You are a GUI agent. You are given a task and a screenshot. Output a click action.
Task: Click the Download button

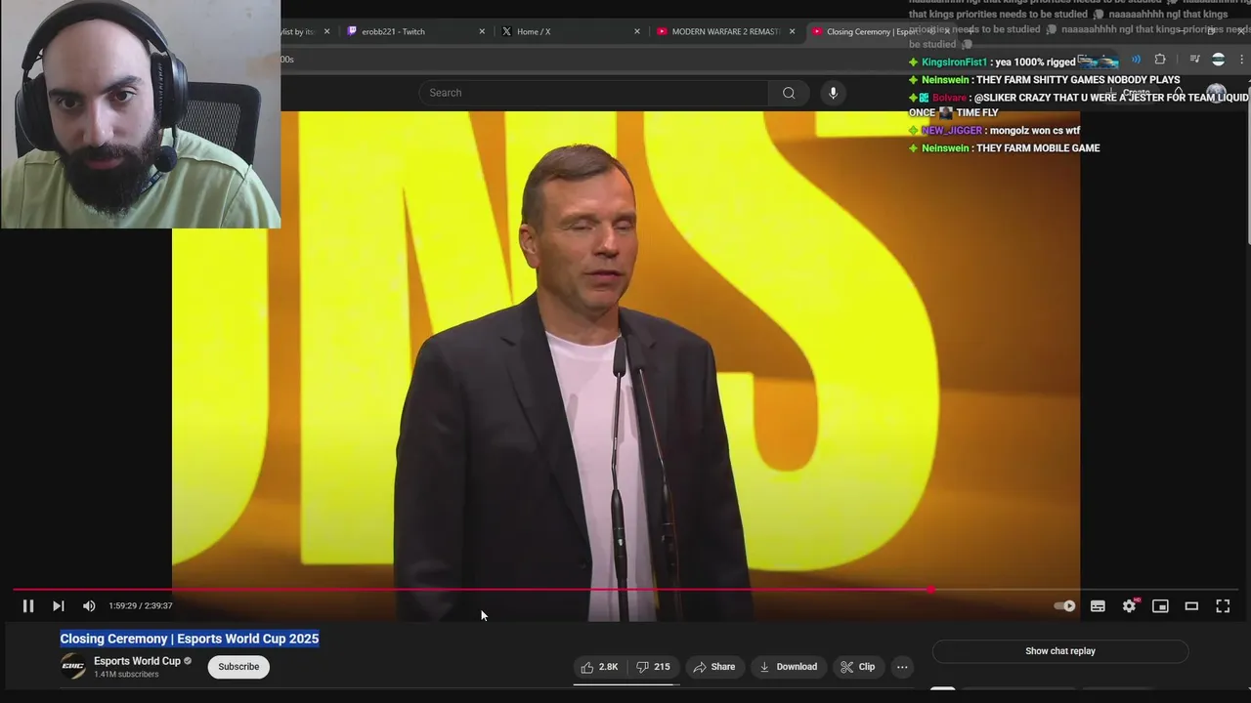tap(788, 667)
